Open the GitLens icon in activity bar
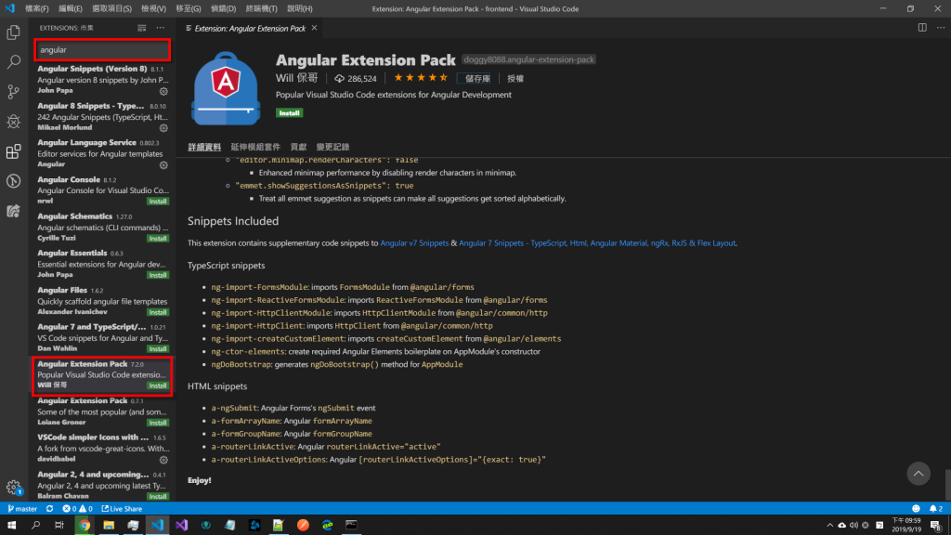951x535 pixels. coord(13,181)
